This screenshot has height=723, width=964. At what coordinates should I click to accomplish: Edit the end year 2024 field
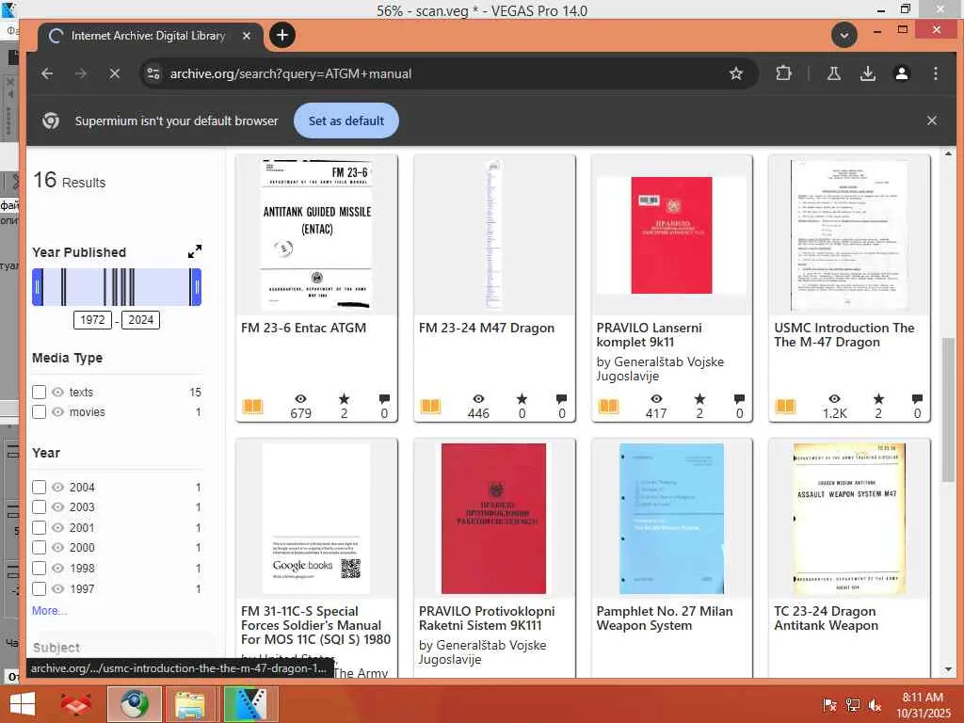coord(140,320)
